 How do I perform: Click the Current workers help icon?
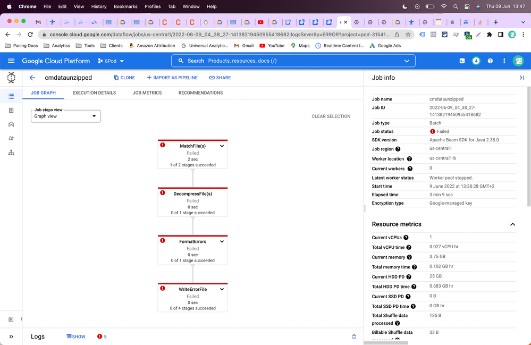point(410,169)
